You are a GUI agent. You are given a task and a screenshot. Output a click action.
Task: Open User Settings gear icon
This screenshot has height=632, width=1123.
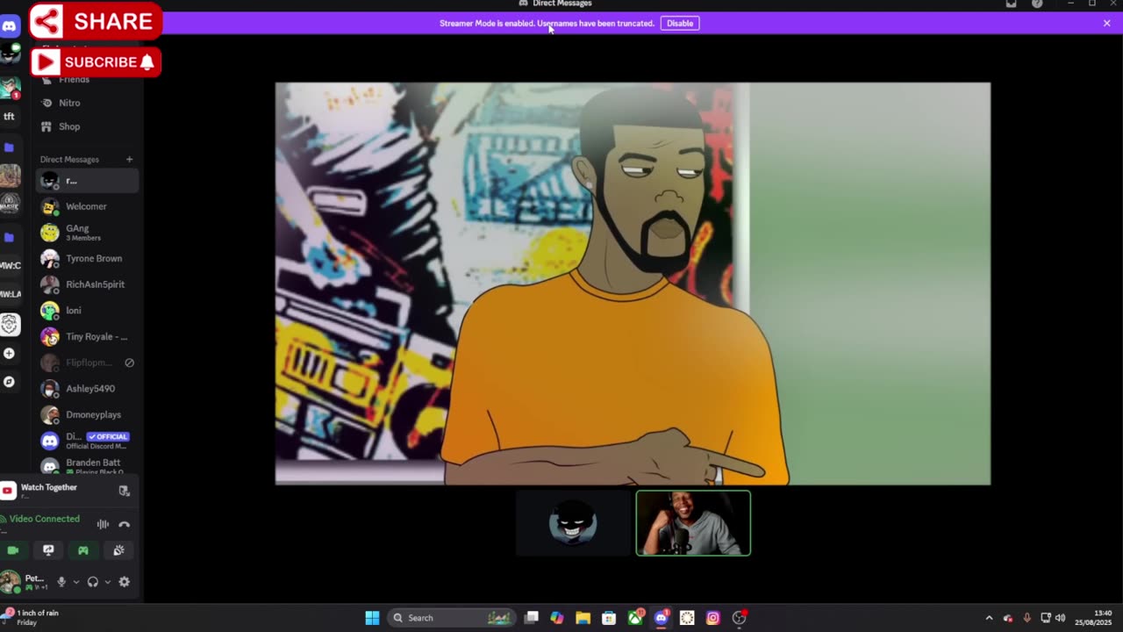[x=124, y=581]
